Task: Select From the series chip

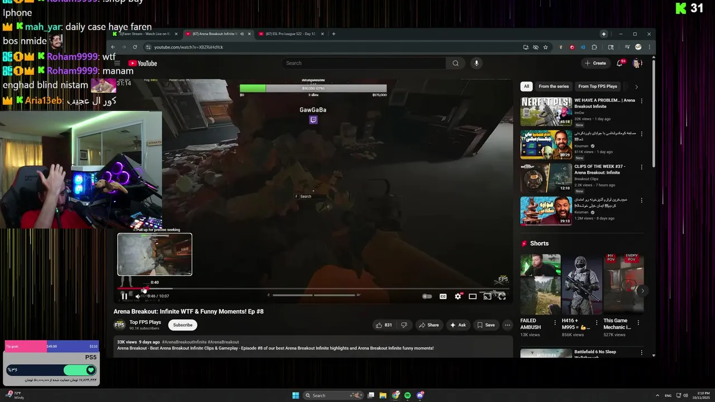Action: pos(554,87)
